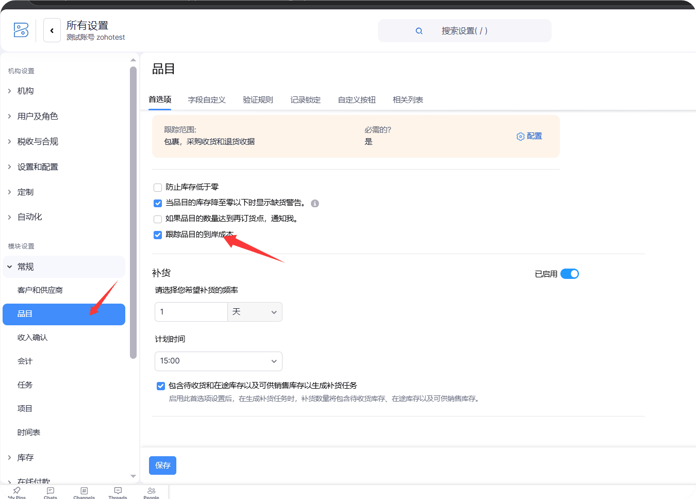Open Chats in bottom bar
This screenshot has height=499, width=696.
pos(51,493)
